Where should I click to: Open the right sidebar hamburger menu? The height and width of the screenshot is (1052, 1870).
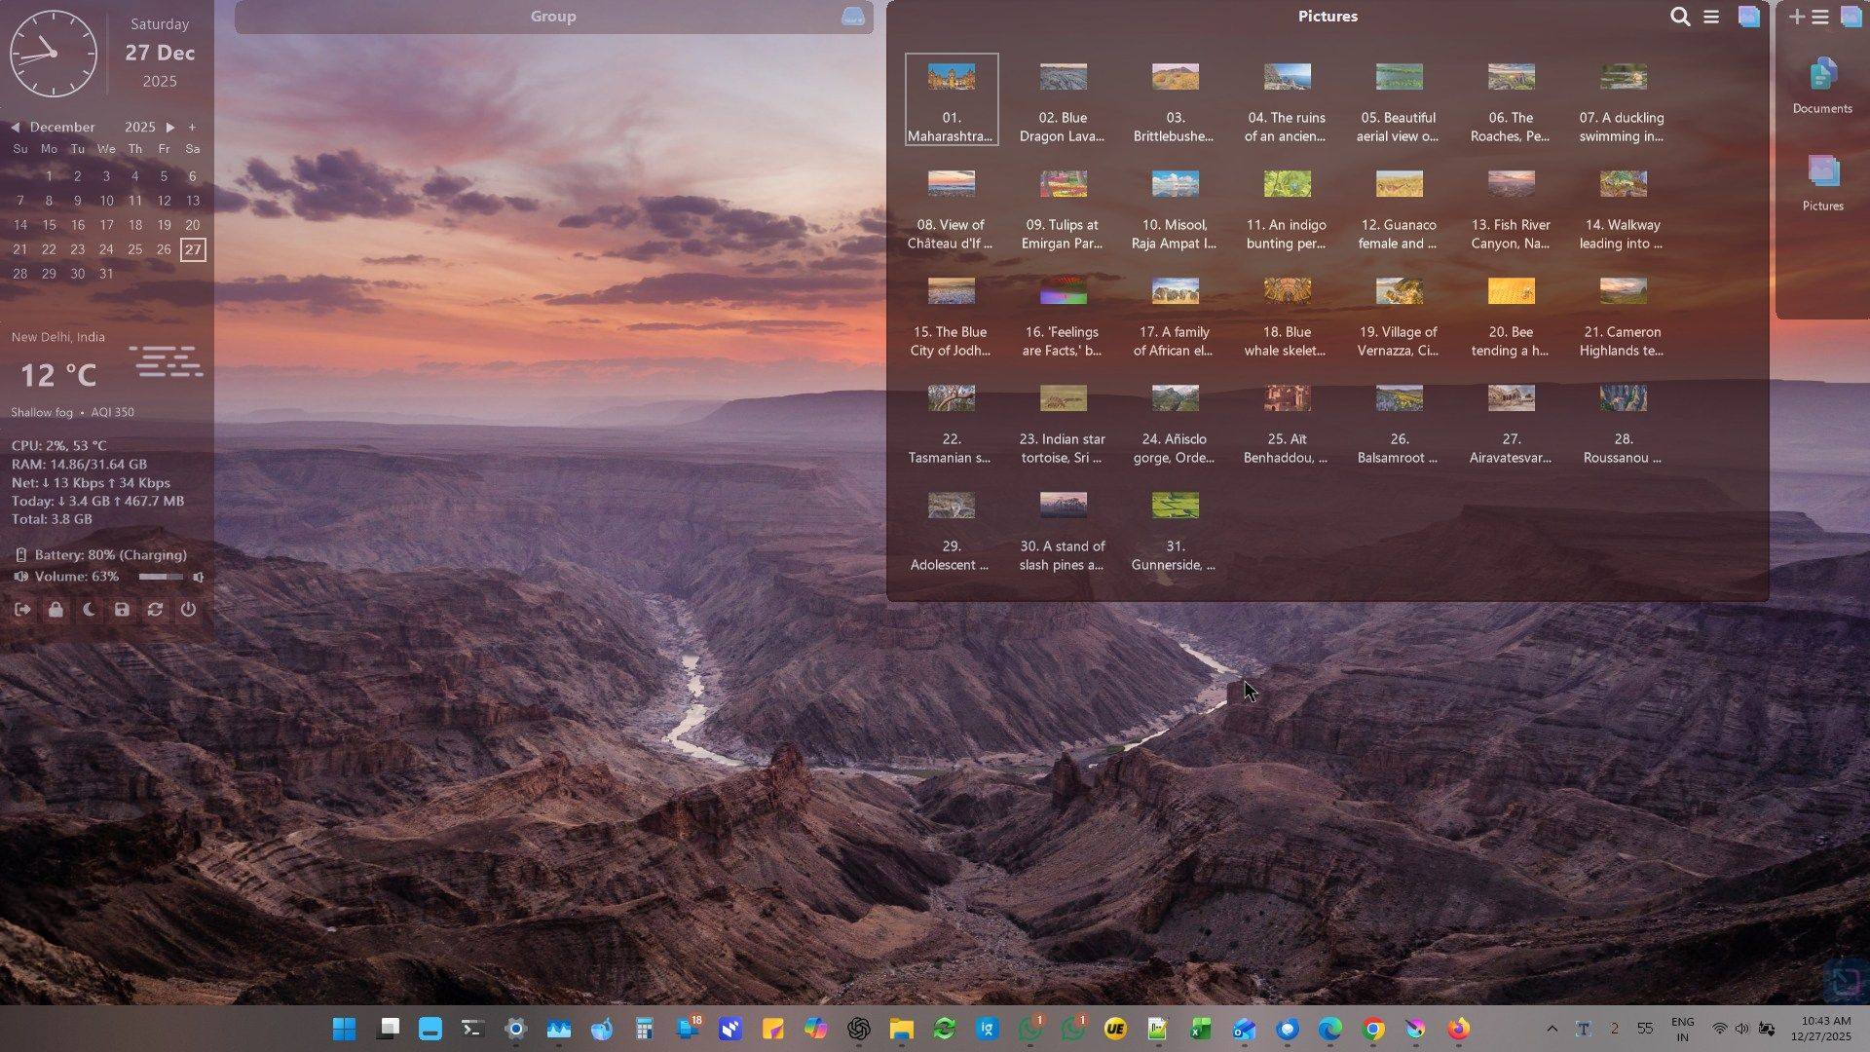click(1822, 17)
